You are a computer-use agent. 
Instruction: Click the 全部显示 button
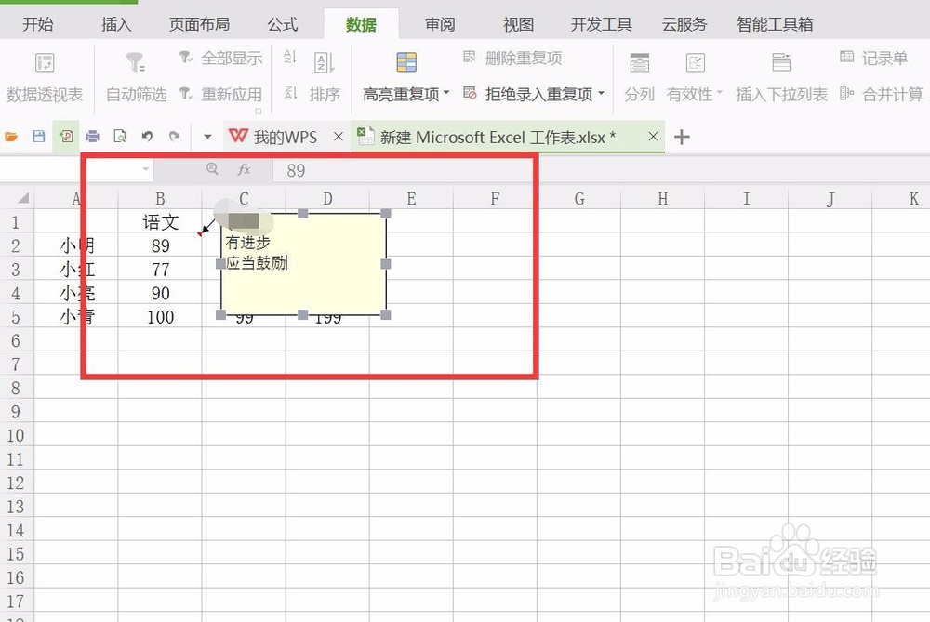[220, 57]
